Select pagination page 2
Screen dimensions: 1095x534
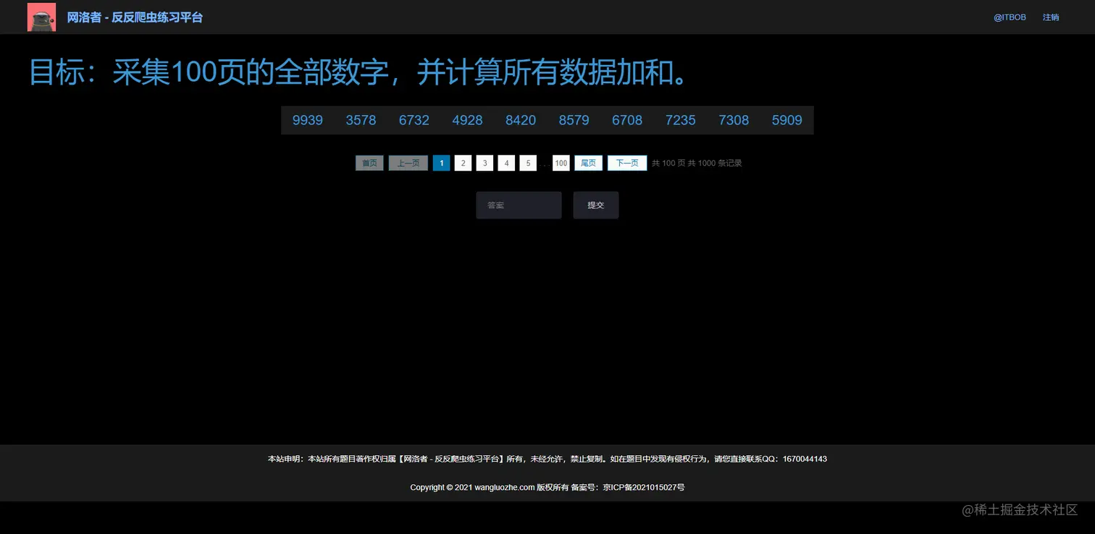point(463,164)
